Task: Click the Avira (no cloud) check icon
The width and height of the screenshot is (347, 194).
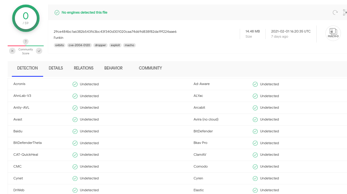Action: pos(255,119)
